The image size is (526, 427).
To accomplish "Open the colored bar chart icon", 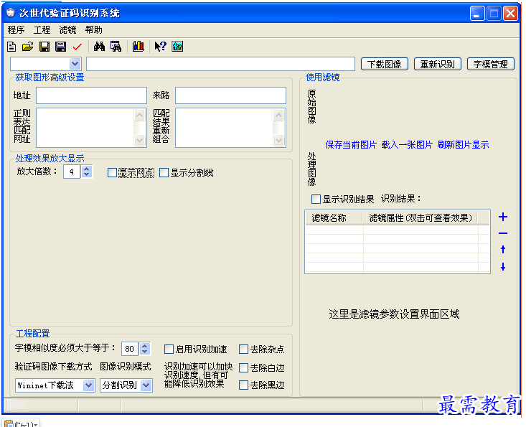I will (138, 47).
